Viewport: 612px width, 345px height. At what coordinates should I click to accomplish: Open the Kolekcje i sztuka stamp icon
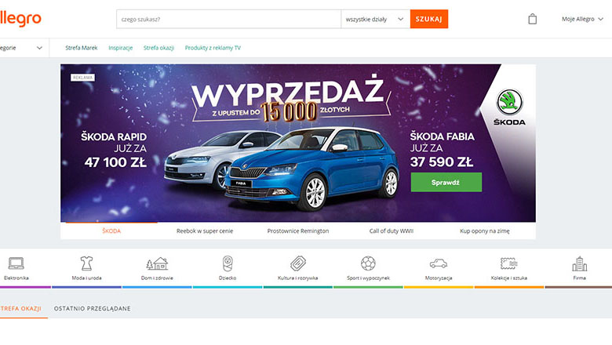pos(509,263)
